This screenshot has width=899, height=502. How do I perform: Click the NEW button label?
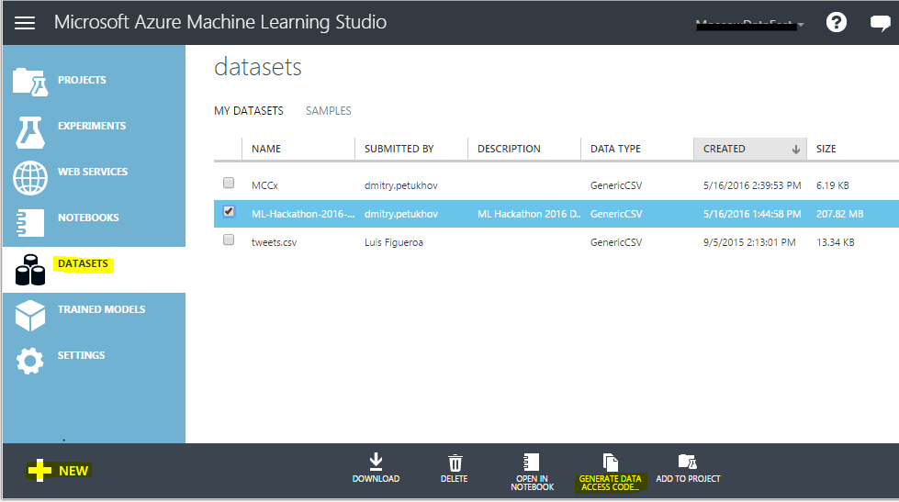tap(73, 471)
